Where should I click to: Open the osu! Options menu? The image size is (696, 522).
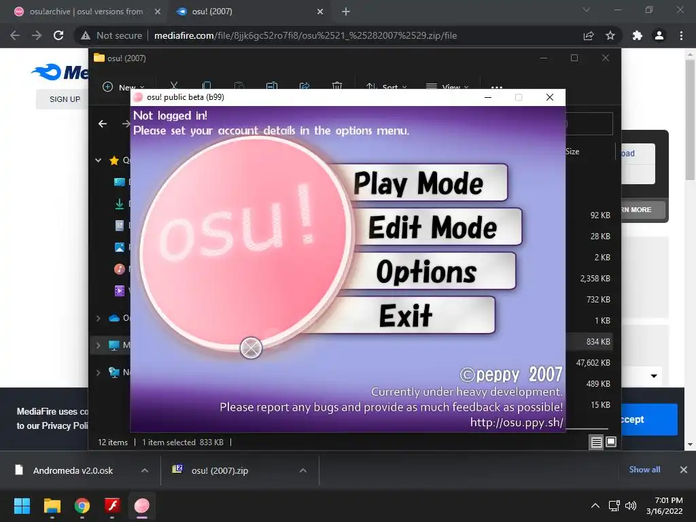[427, 271]
